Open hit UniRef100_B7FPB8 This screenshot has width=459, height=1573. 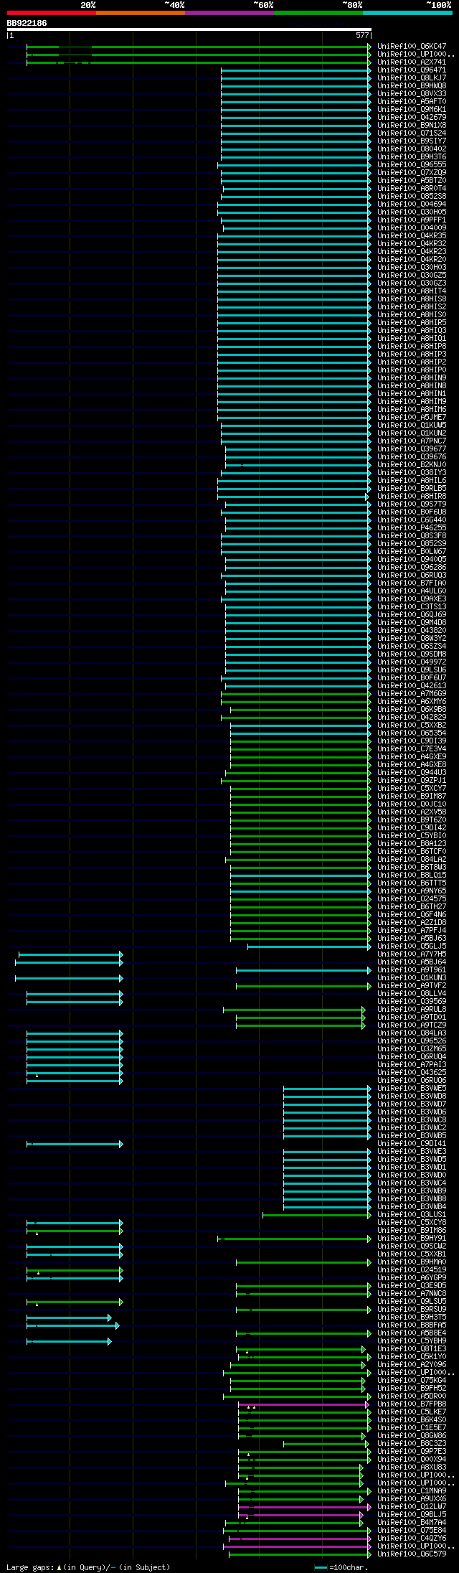tap(412, 1404)
